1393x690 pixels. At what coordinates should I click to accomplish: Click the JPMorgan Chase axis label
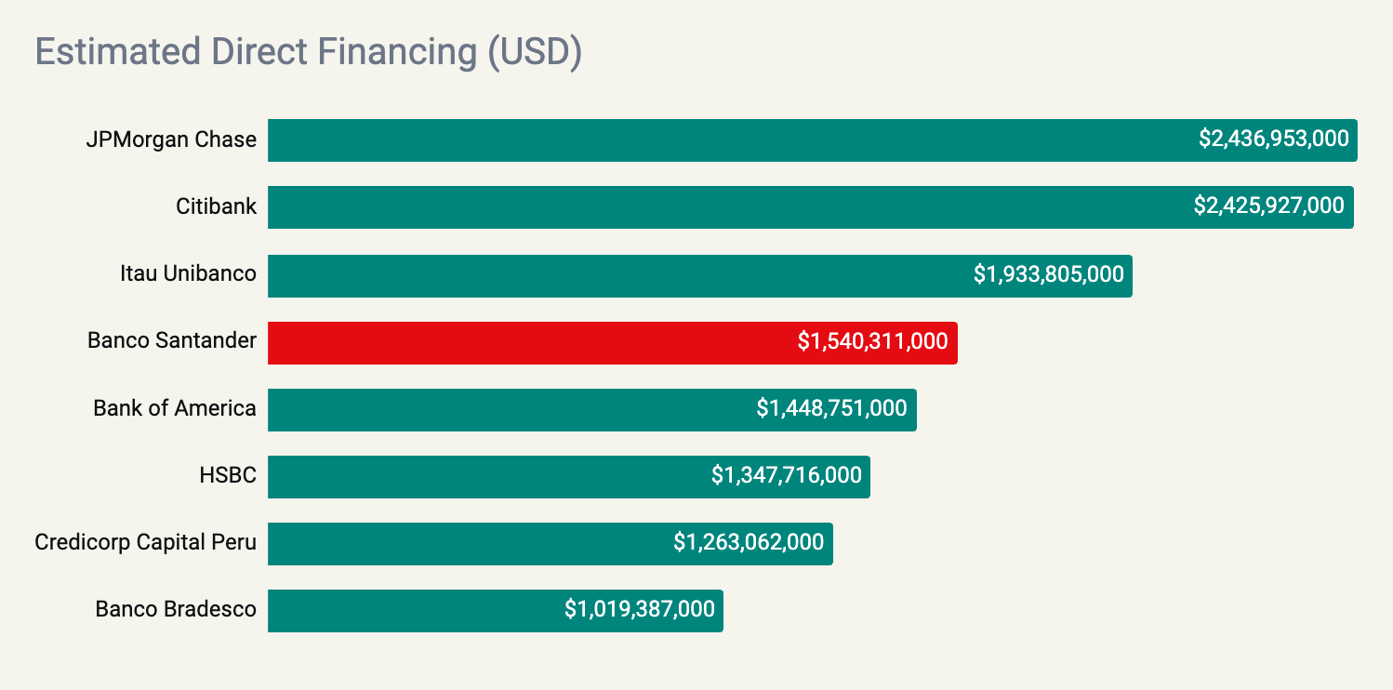[171, 139]
